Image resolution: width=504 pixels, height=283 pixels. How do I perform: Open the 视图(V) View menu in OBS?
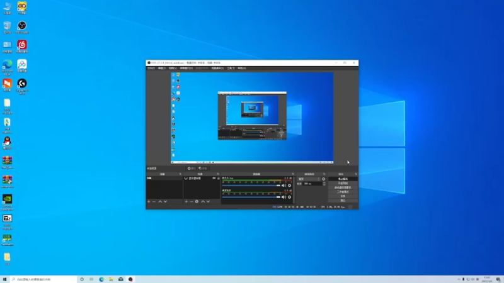pyautogui.click(x=173, y=68)
